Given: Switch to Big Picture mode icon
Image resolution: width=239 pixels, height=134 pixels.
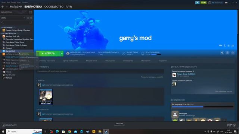Looking at the screenshot, I should click(226, 3).
